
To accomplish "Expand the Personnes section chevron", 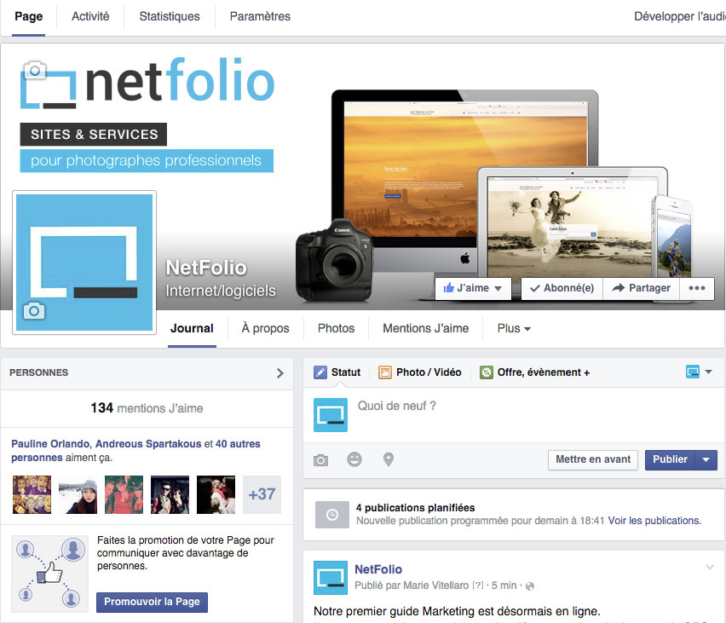I will pyautogui.click(x=279, y=373).
